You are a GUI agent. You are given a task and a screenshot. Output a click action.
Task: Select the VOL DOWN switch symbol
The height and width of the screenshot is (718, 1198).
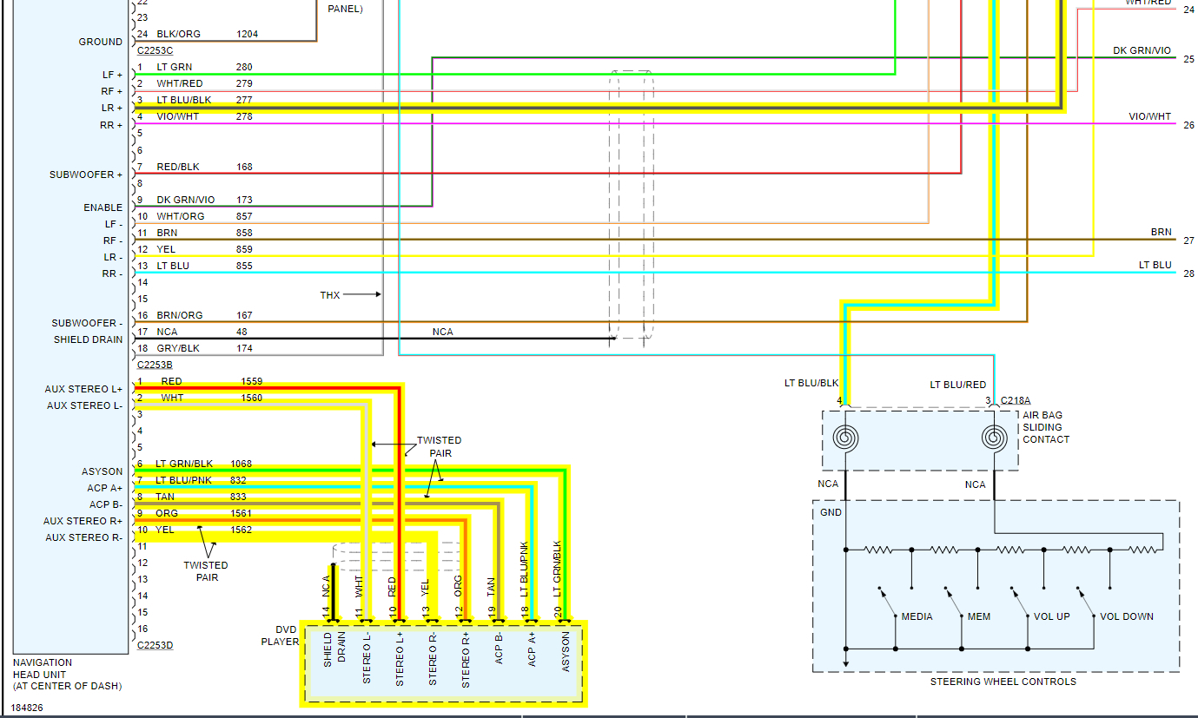pos(1085,603)
